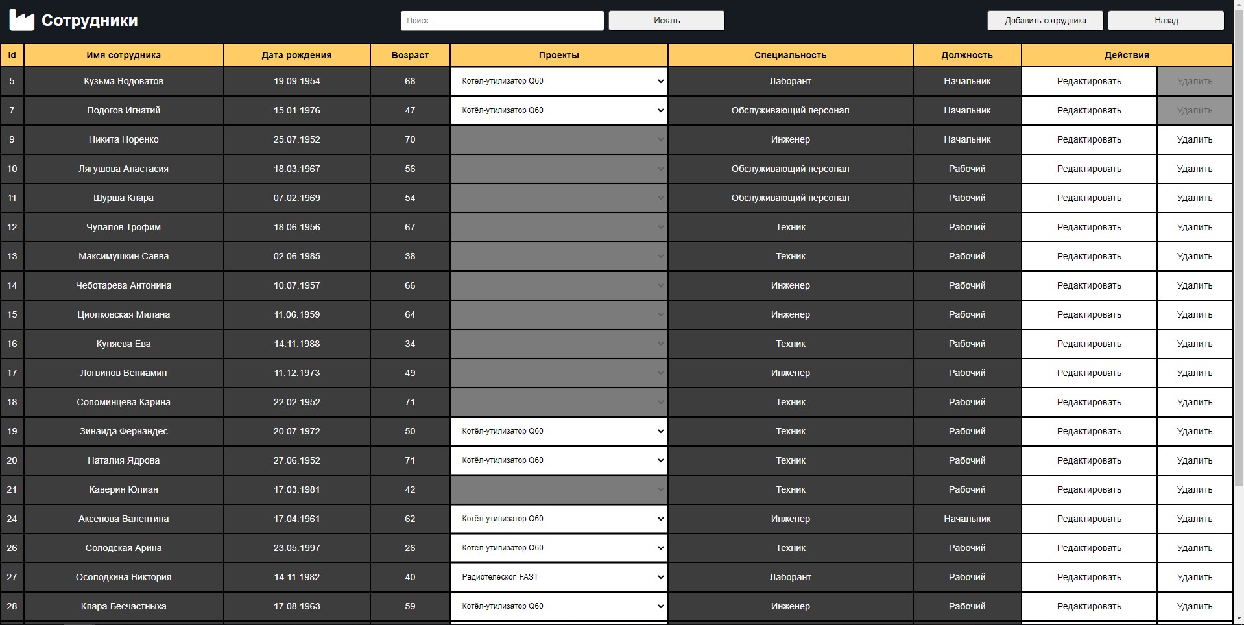This screenshot has height=625, width=1244.
Task: Go back with the Назад button
Action: (1166, 21)
